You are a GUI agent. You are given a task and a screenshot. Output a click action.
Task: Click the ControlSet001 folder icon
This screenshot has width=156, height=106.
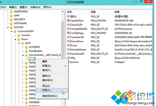(x=15, y=31)
